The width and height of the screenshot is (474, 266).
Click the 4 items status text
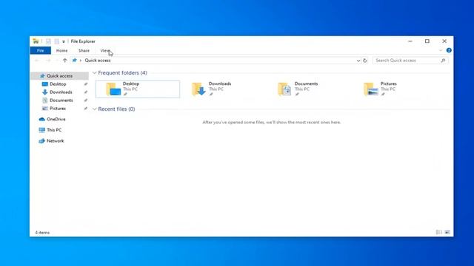tap(42, 233)
